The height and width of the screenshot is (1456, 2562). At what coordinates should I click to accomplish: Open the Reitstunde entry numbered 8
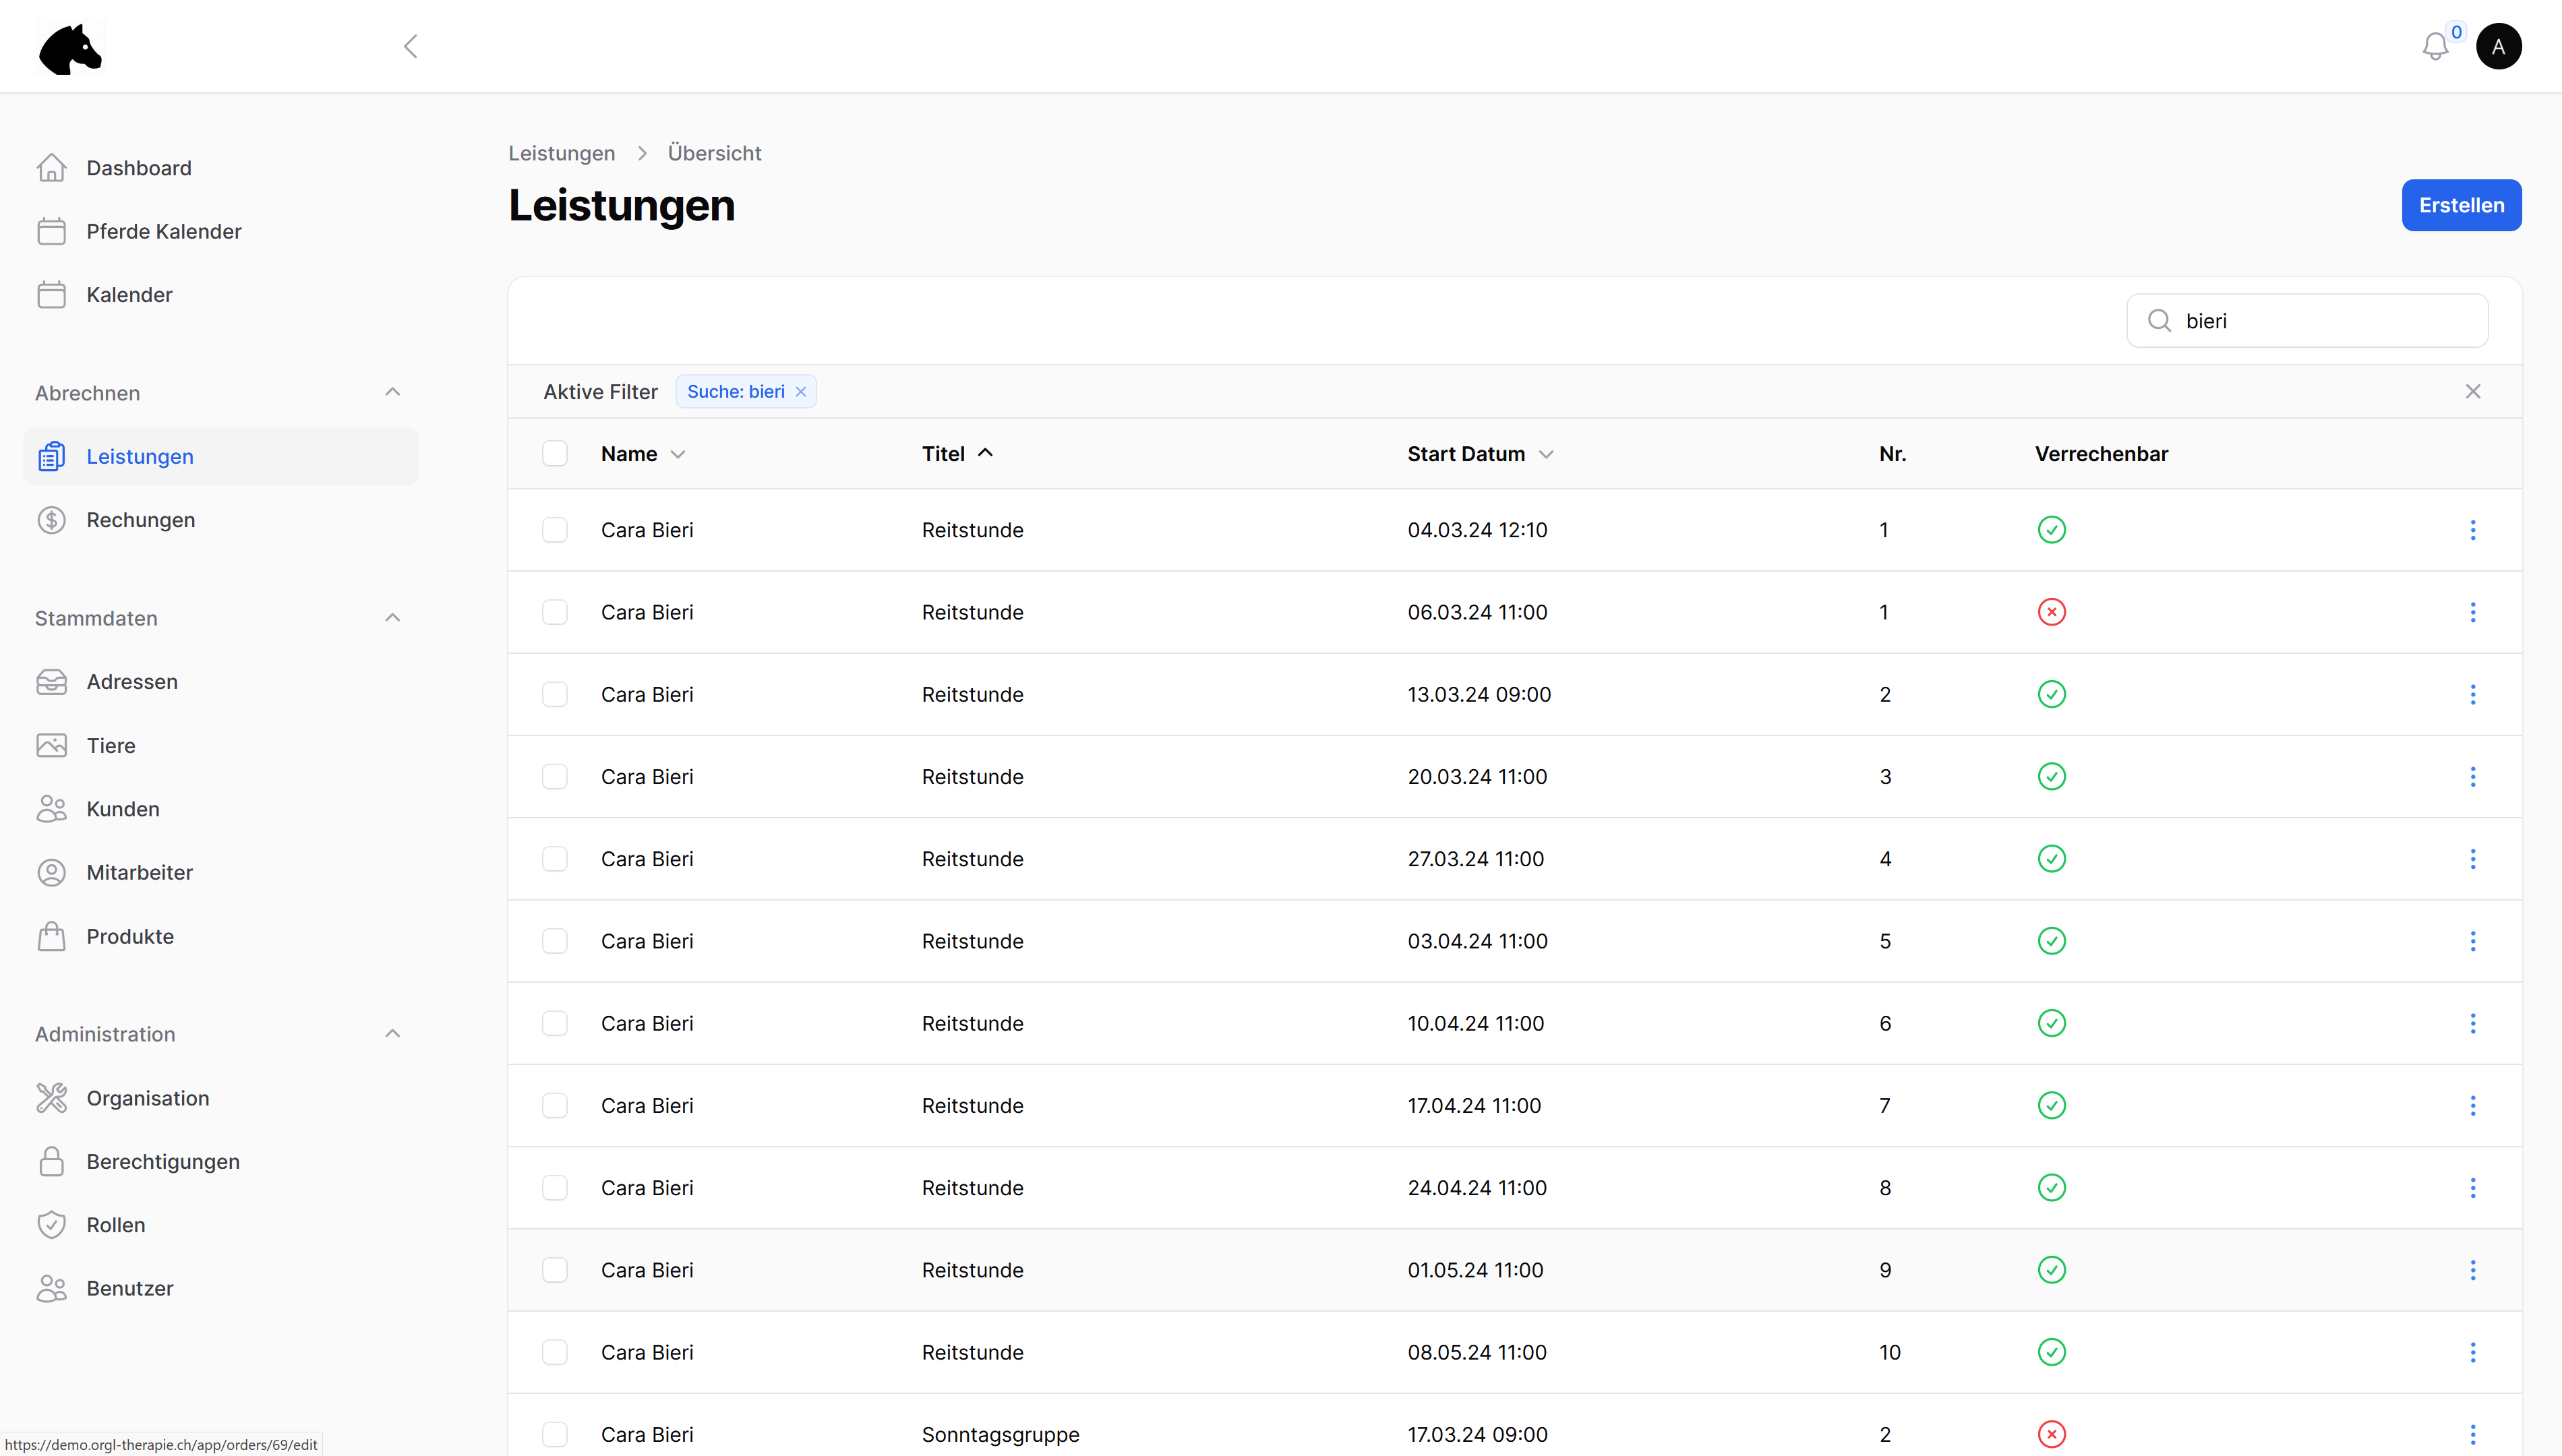1514,1188
